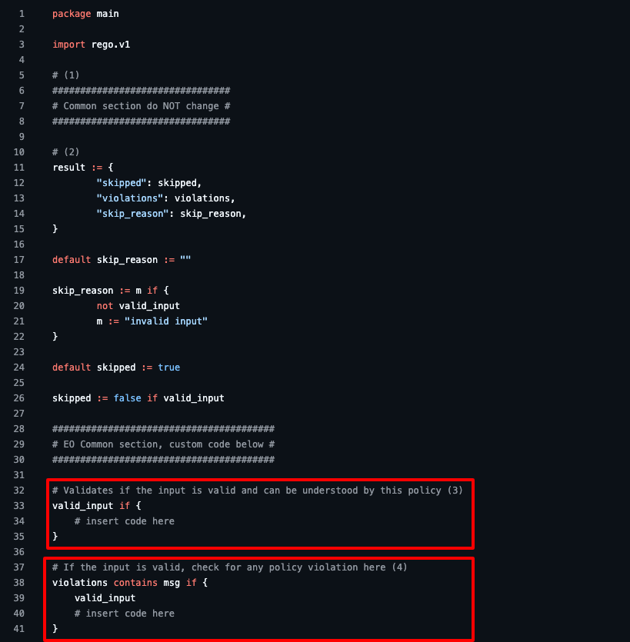630x642 pixels.
Task: Click the "default skipped := true" line
Action: tap(116, 368)
